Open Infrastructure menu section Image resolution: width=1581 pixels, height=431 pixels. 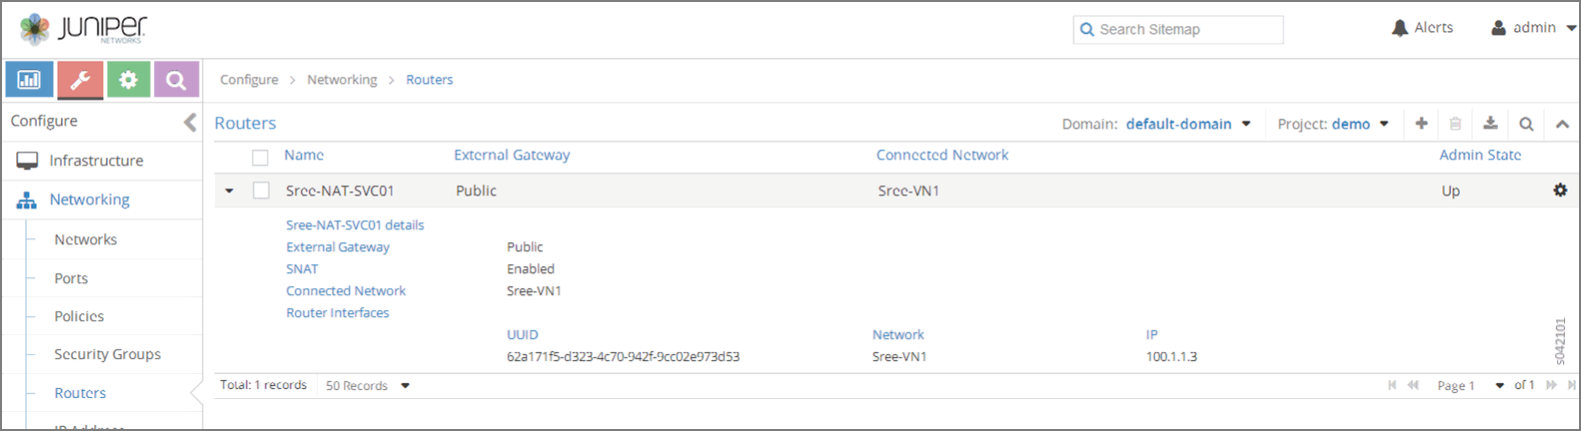(96, 161)
